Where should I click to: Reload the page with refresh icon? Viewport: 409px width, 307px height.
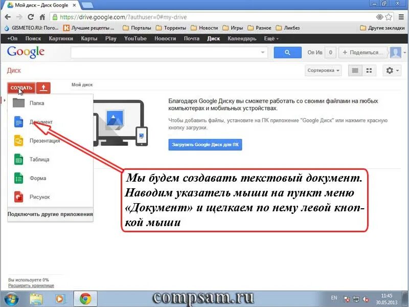coord(31,17)
